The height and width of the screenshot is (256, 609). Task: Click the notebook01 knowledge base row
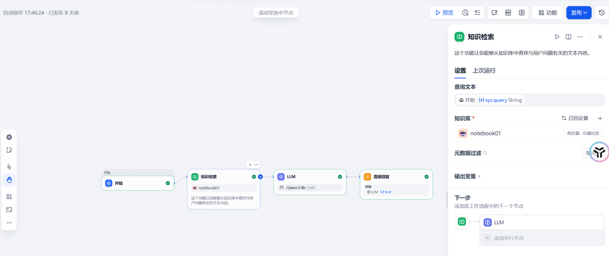tap(529, 133)
